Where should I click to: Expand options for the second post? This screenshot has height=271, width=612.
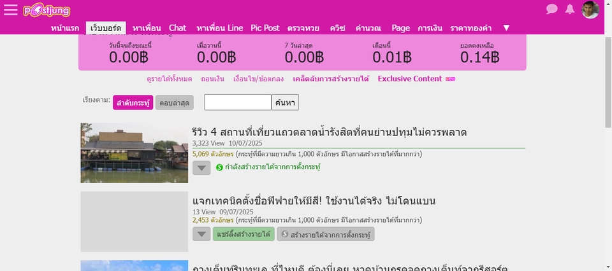click(x=201, y=234)
